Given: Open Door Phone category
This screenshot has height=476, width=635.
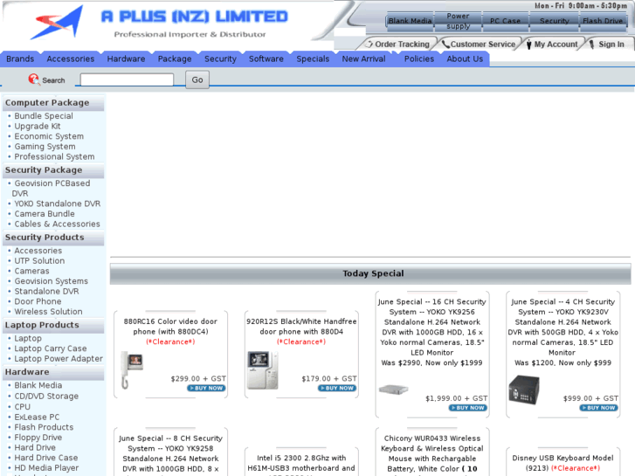Looking at the screenshot, I should (38, 301).
